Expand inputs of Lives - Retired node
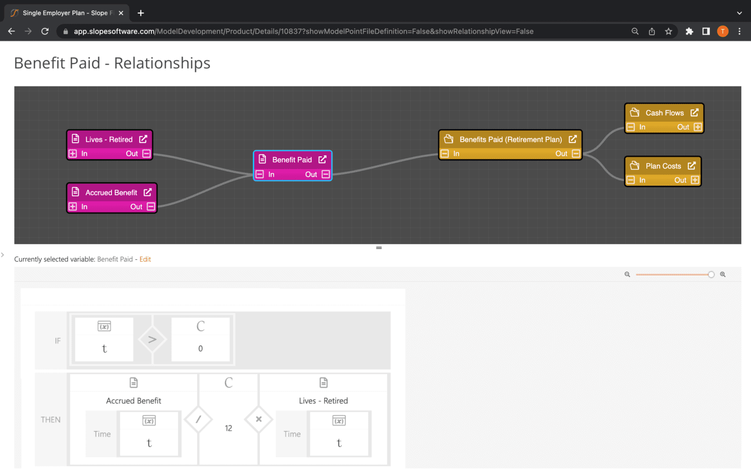The image size is (751, 469). pyautogui.click(x=73, y=153)
